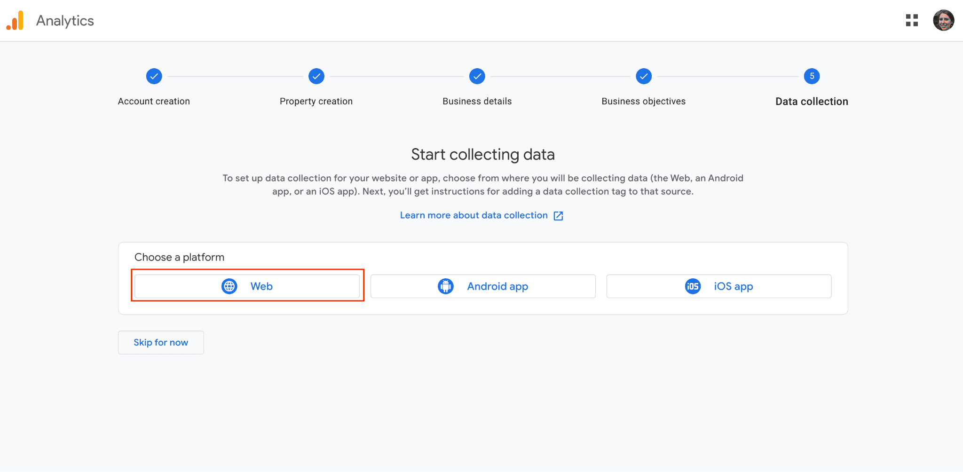Image resolution: width=963 pixels, height=472 pixels.
Task: Open Learn more about data collection
Action: tap(474, 215)
